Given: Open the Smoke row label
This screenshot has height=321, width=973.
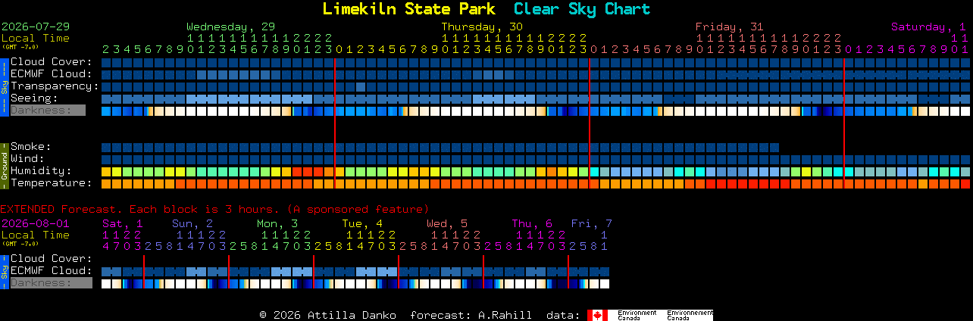Looking at the screenshot, I should pos(30,147).
